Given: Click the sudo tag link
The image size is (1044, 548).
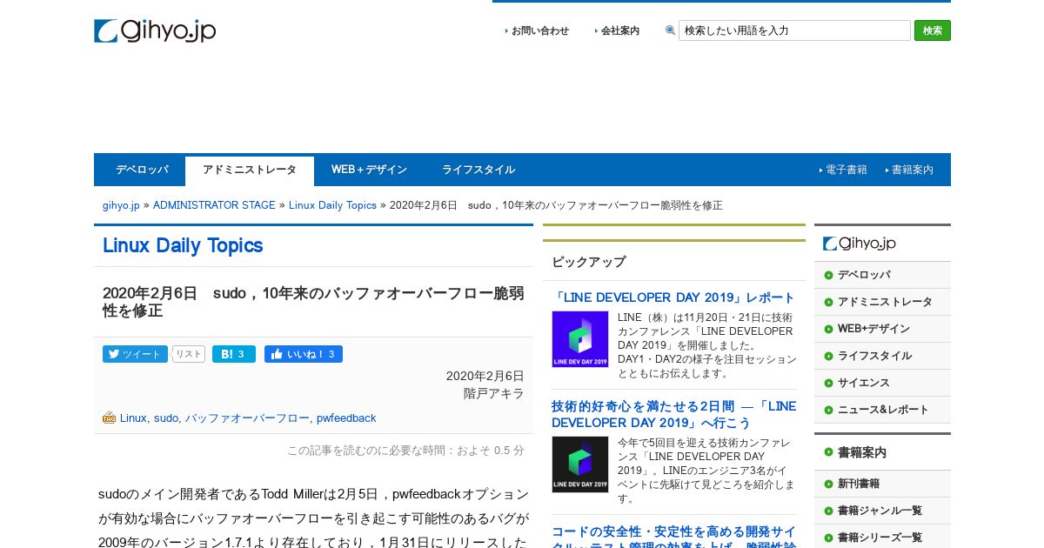Looking at the screenshot, I should pos(166,418).
